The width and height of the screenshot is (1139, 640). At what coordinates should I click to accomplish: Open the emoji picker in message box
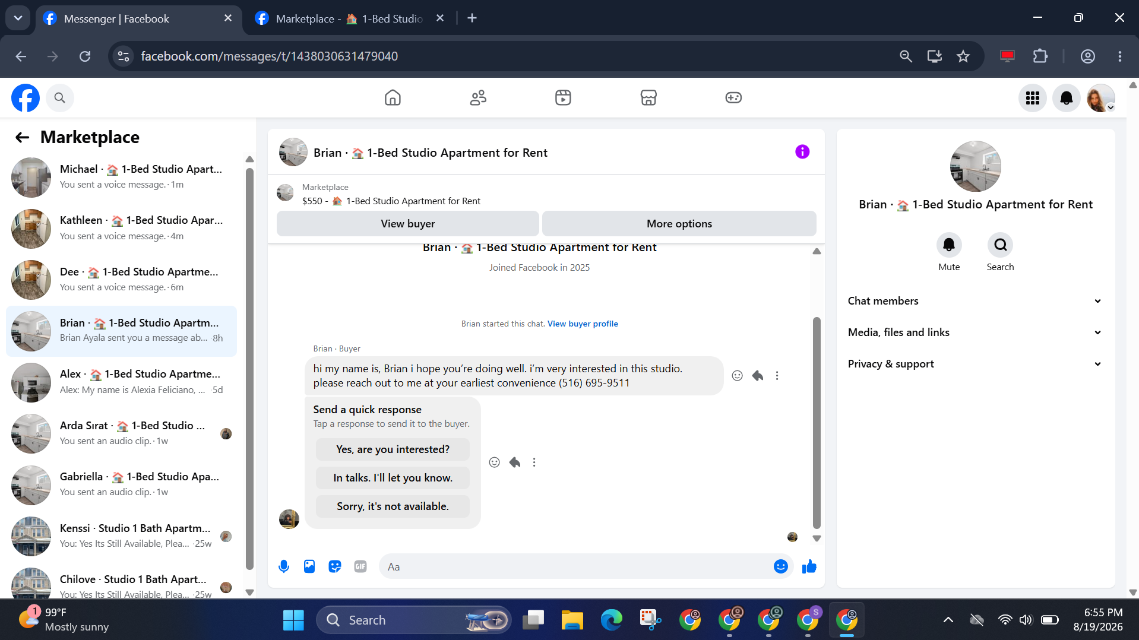[x=781, y=567]
